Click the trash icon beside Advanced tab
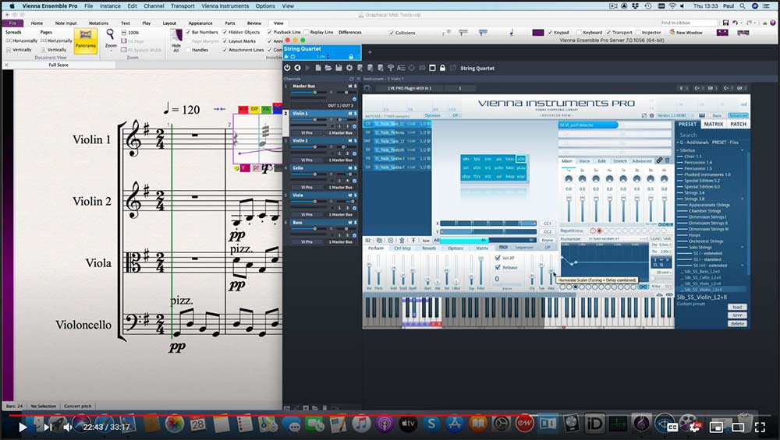Screen dimensions: 780x440 pyautogui.click(x=667, y=160)
